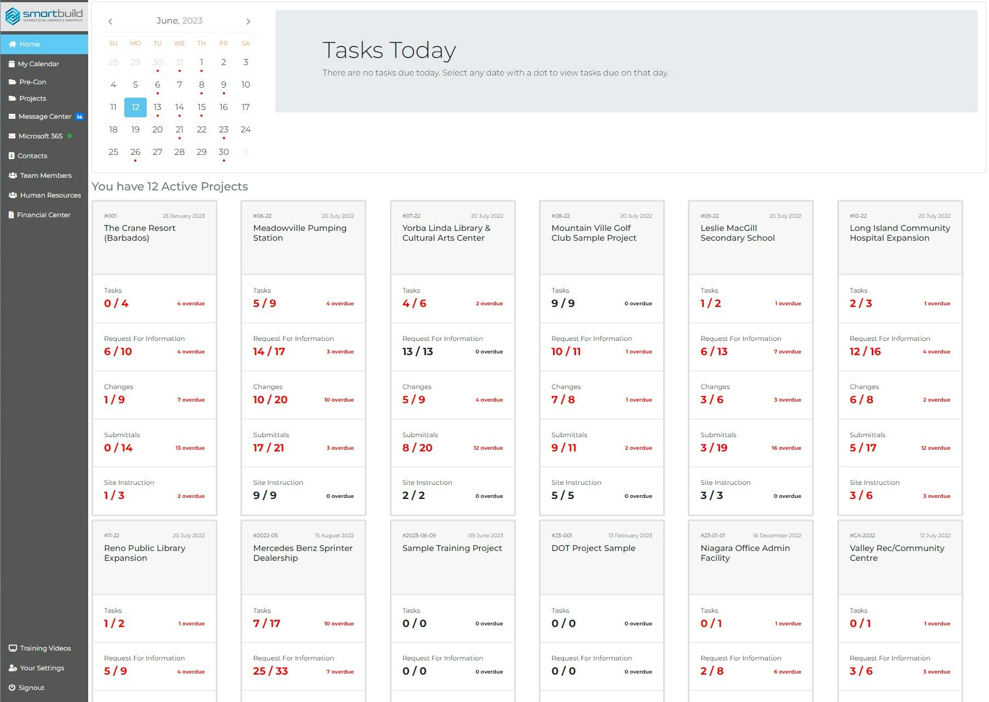
Task: Click the smartbuild logo
Action: [44, 15]
